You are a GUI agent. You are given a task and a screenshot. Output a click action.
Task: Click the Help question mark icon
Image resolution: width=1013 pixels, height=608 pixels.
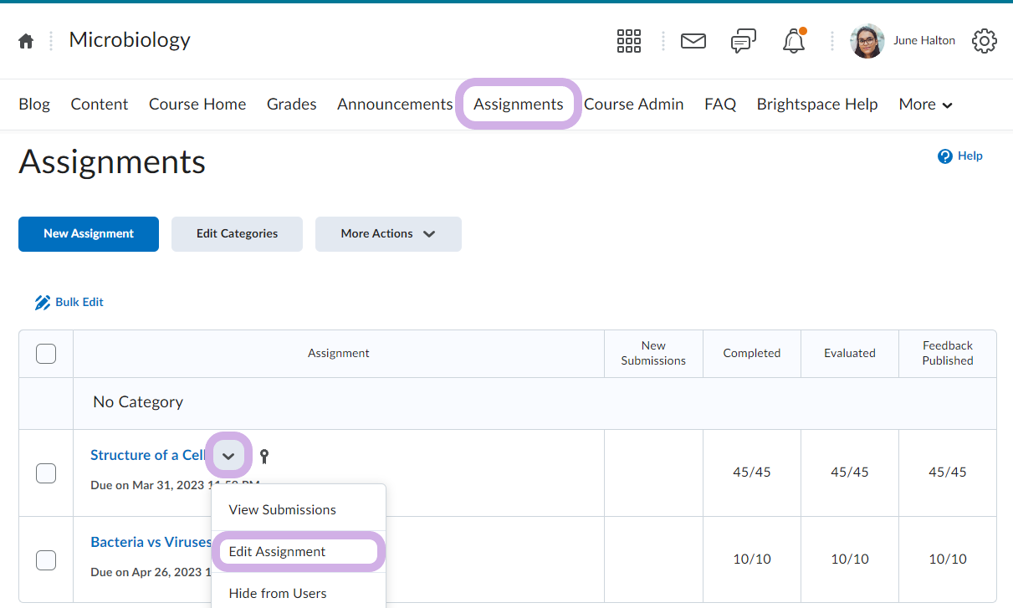tap(945, 156)
